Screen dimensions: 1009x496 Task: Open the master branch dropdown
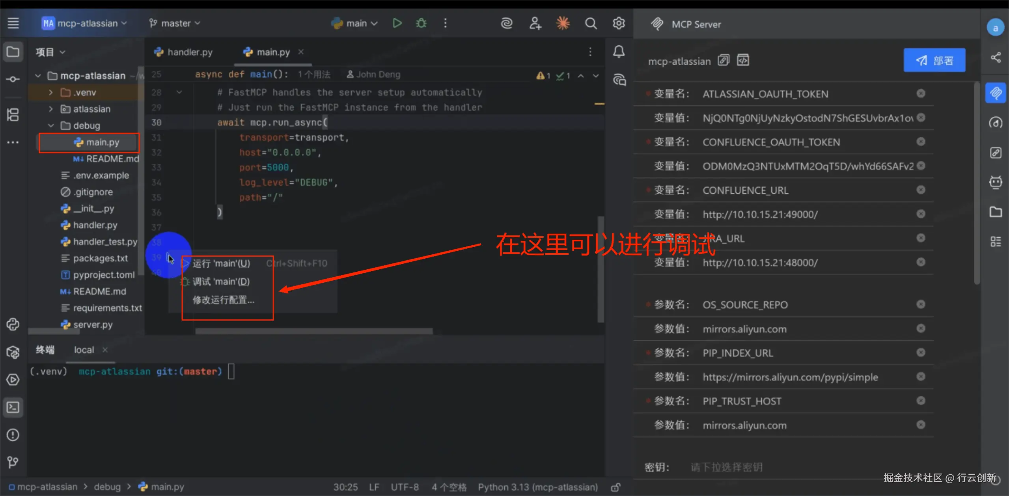(x=175, y=23)
